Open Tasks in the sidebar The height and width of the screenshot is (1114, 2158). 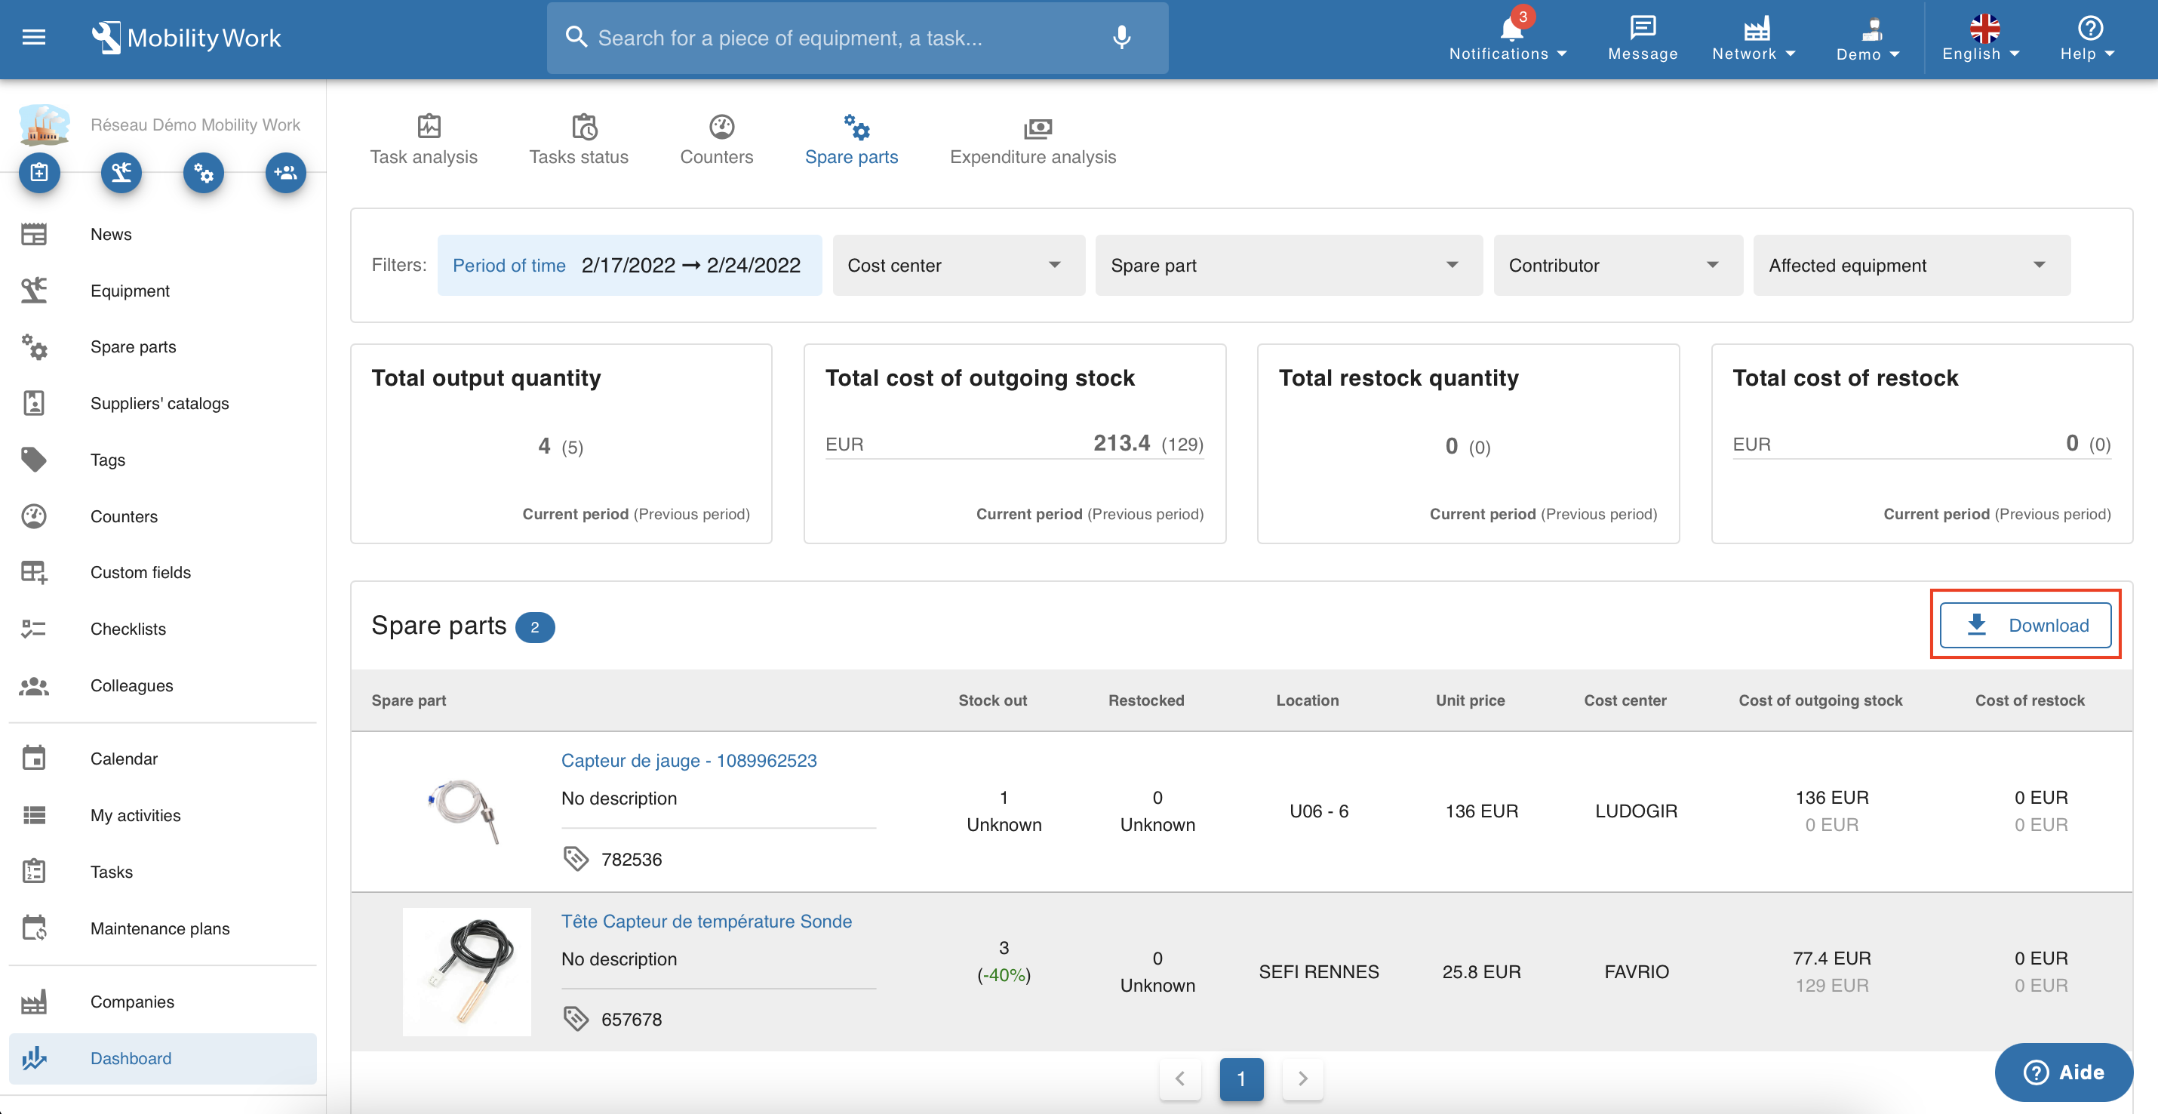click(162, 872)
